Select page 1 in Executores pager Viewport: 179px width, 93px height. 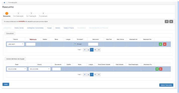pos(92,50)
